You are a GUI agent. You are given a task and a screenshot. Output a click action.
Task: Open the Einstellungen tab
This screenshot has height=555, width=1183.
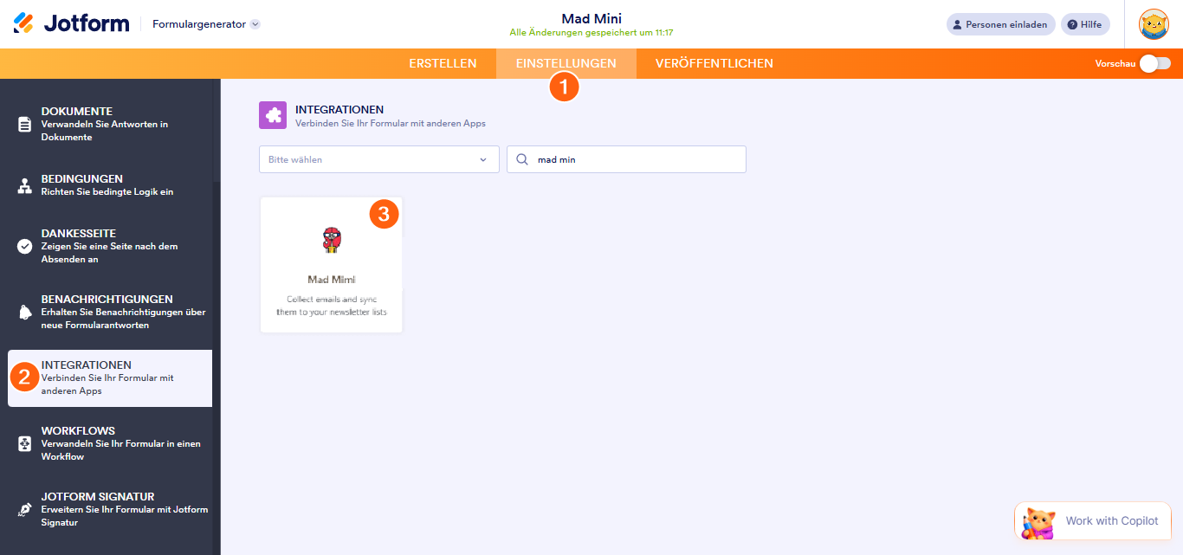tap(566, 63)
